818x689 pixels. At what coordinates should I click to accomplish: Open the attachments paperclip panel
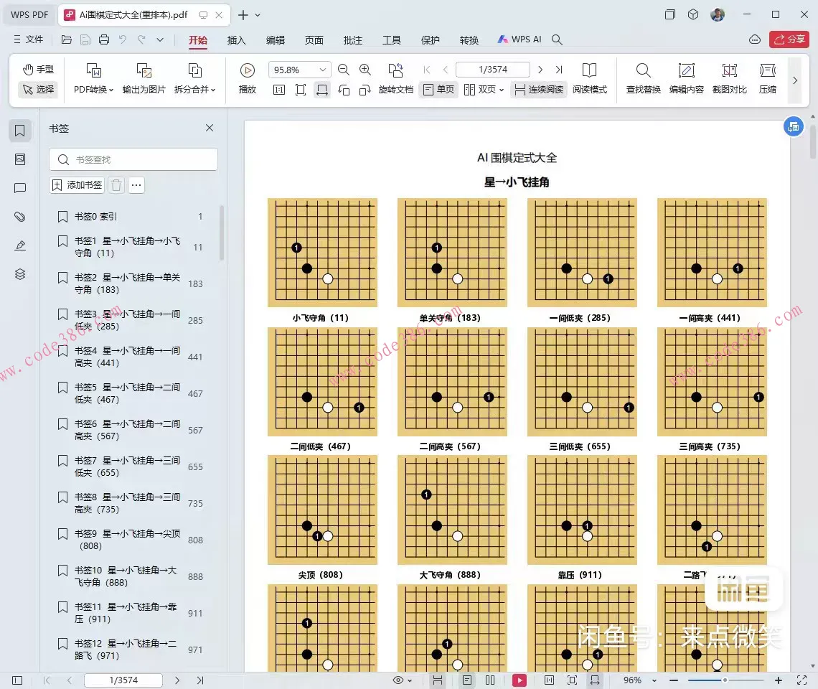tap(20, 217)
